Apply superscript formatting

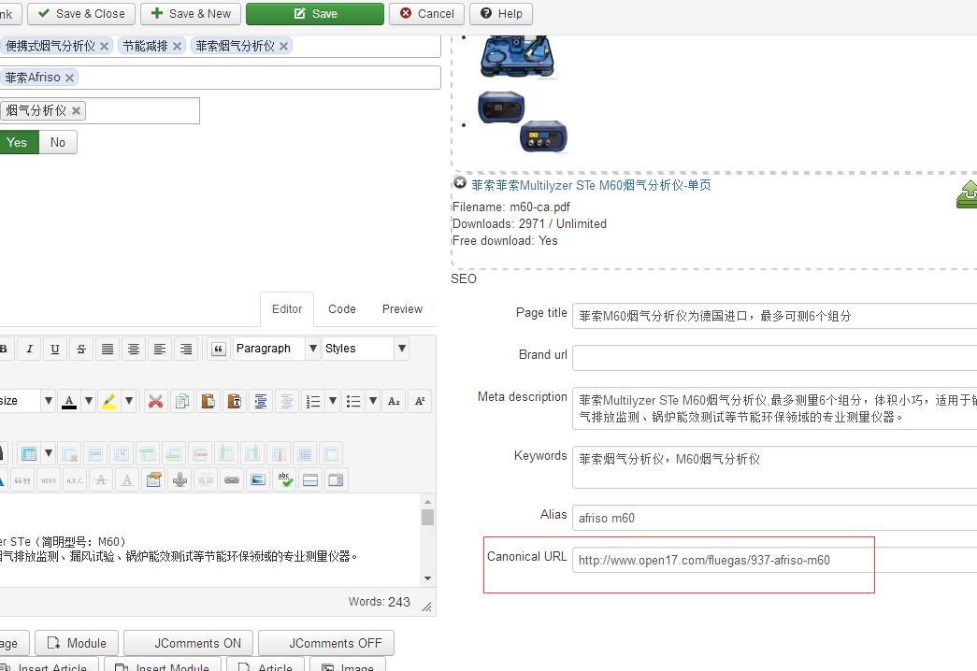click(x=420, y=401)
